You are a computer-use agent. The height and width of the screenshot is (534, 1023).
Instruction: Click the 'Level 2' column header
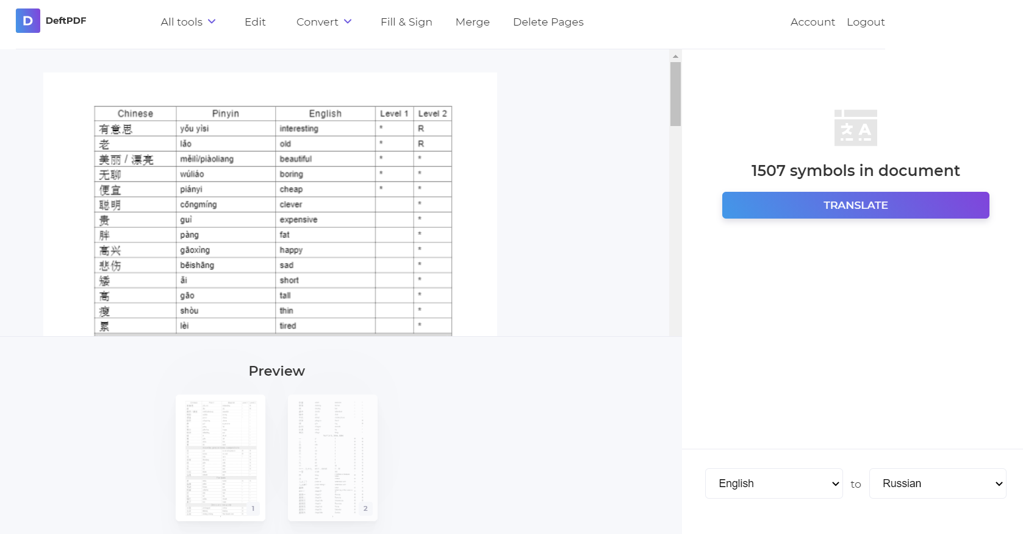point(433,113)
